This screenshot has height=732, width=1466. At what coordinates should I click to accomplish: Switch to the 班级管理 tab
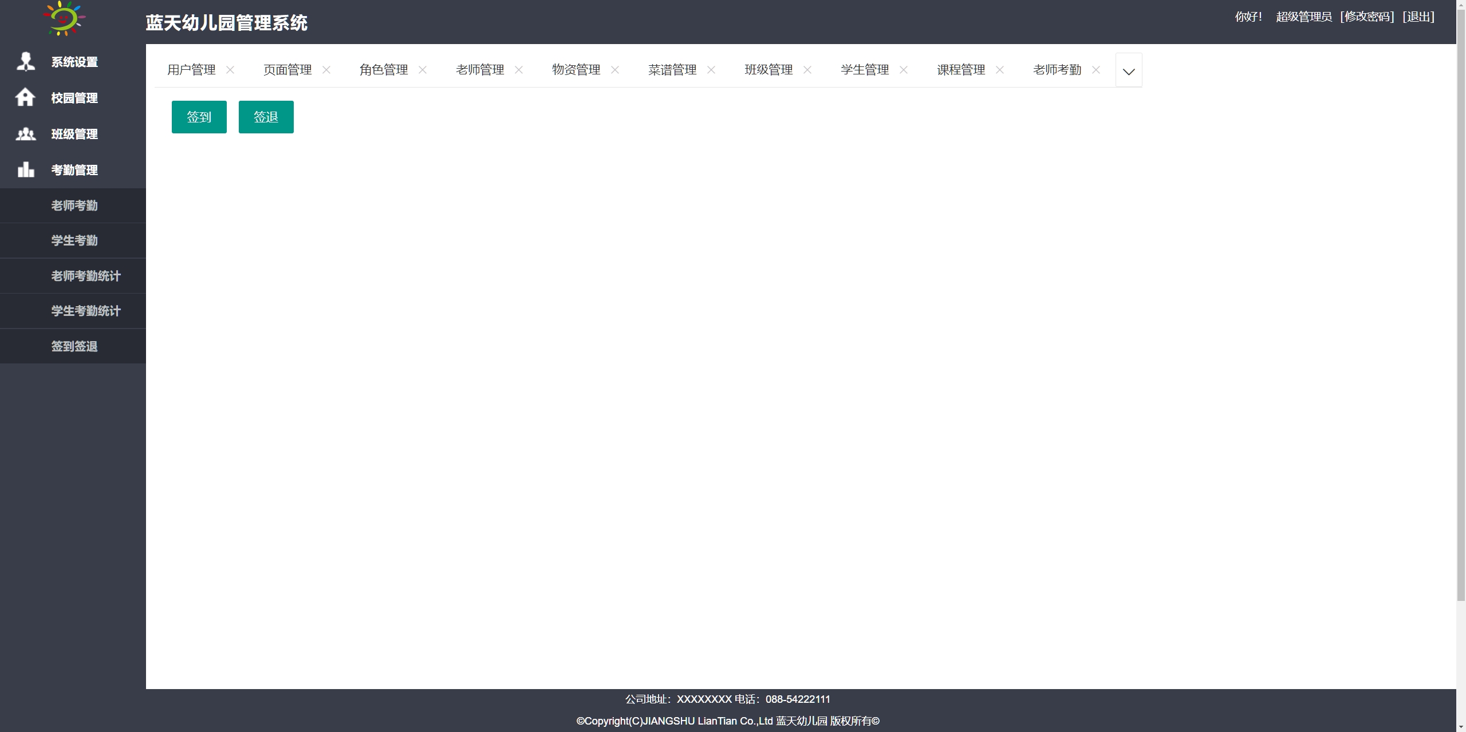coord(769,70)
